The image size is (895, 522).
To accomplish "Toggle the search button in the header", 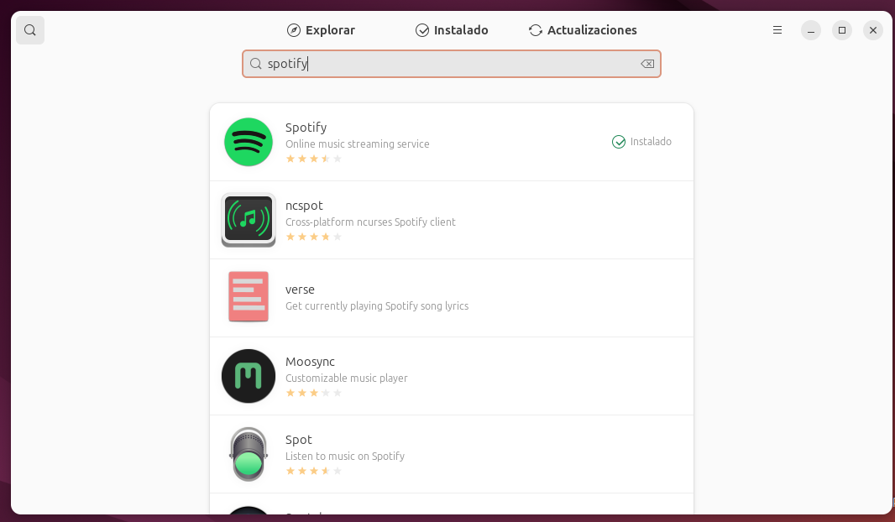I will (x=30, y=30).
